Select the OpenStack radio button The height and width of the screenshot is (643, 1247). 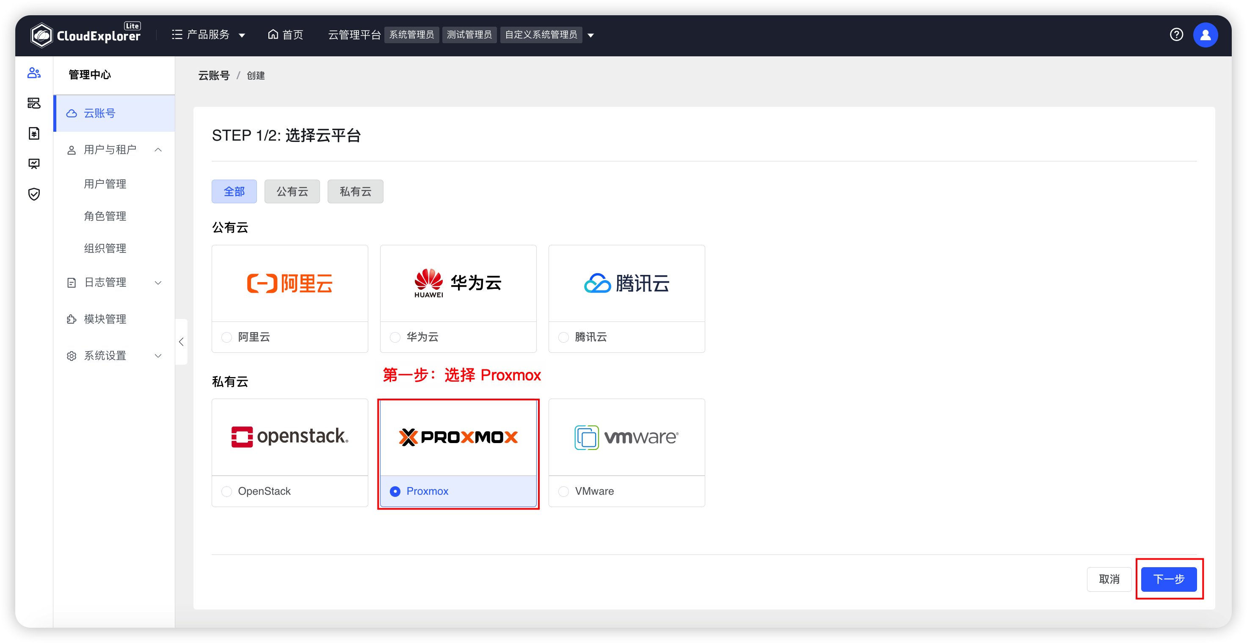[226, 491]
